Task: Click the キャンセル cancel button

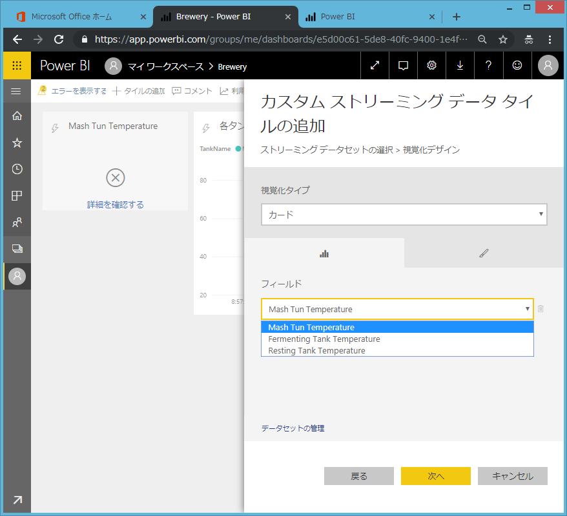Action: point(512,476)
